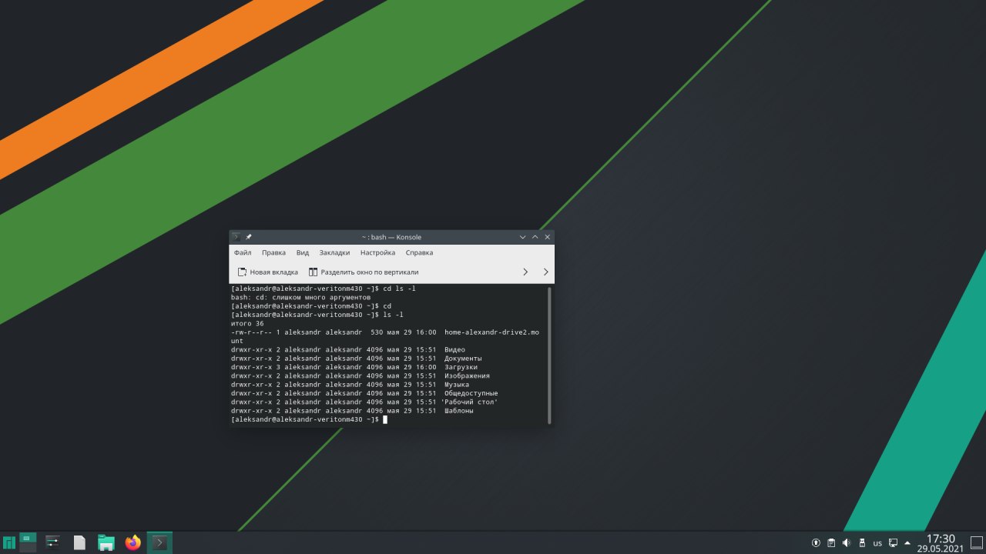The image size is (986, 554).
Task: Select the Konsole taskbar entry
Action: tap(159, 542)
